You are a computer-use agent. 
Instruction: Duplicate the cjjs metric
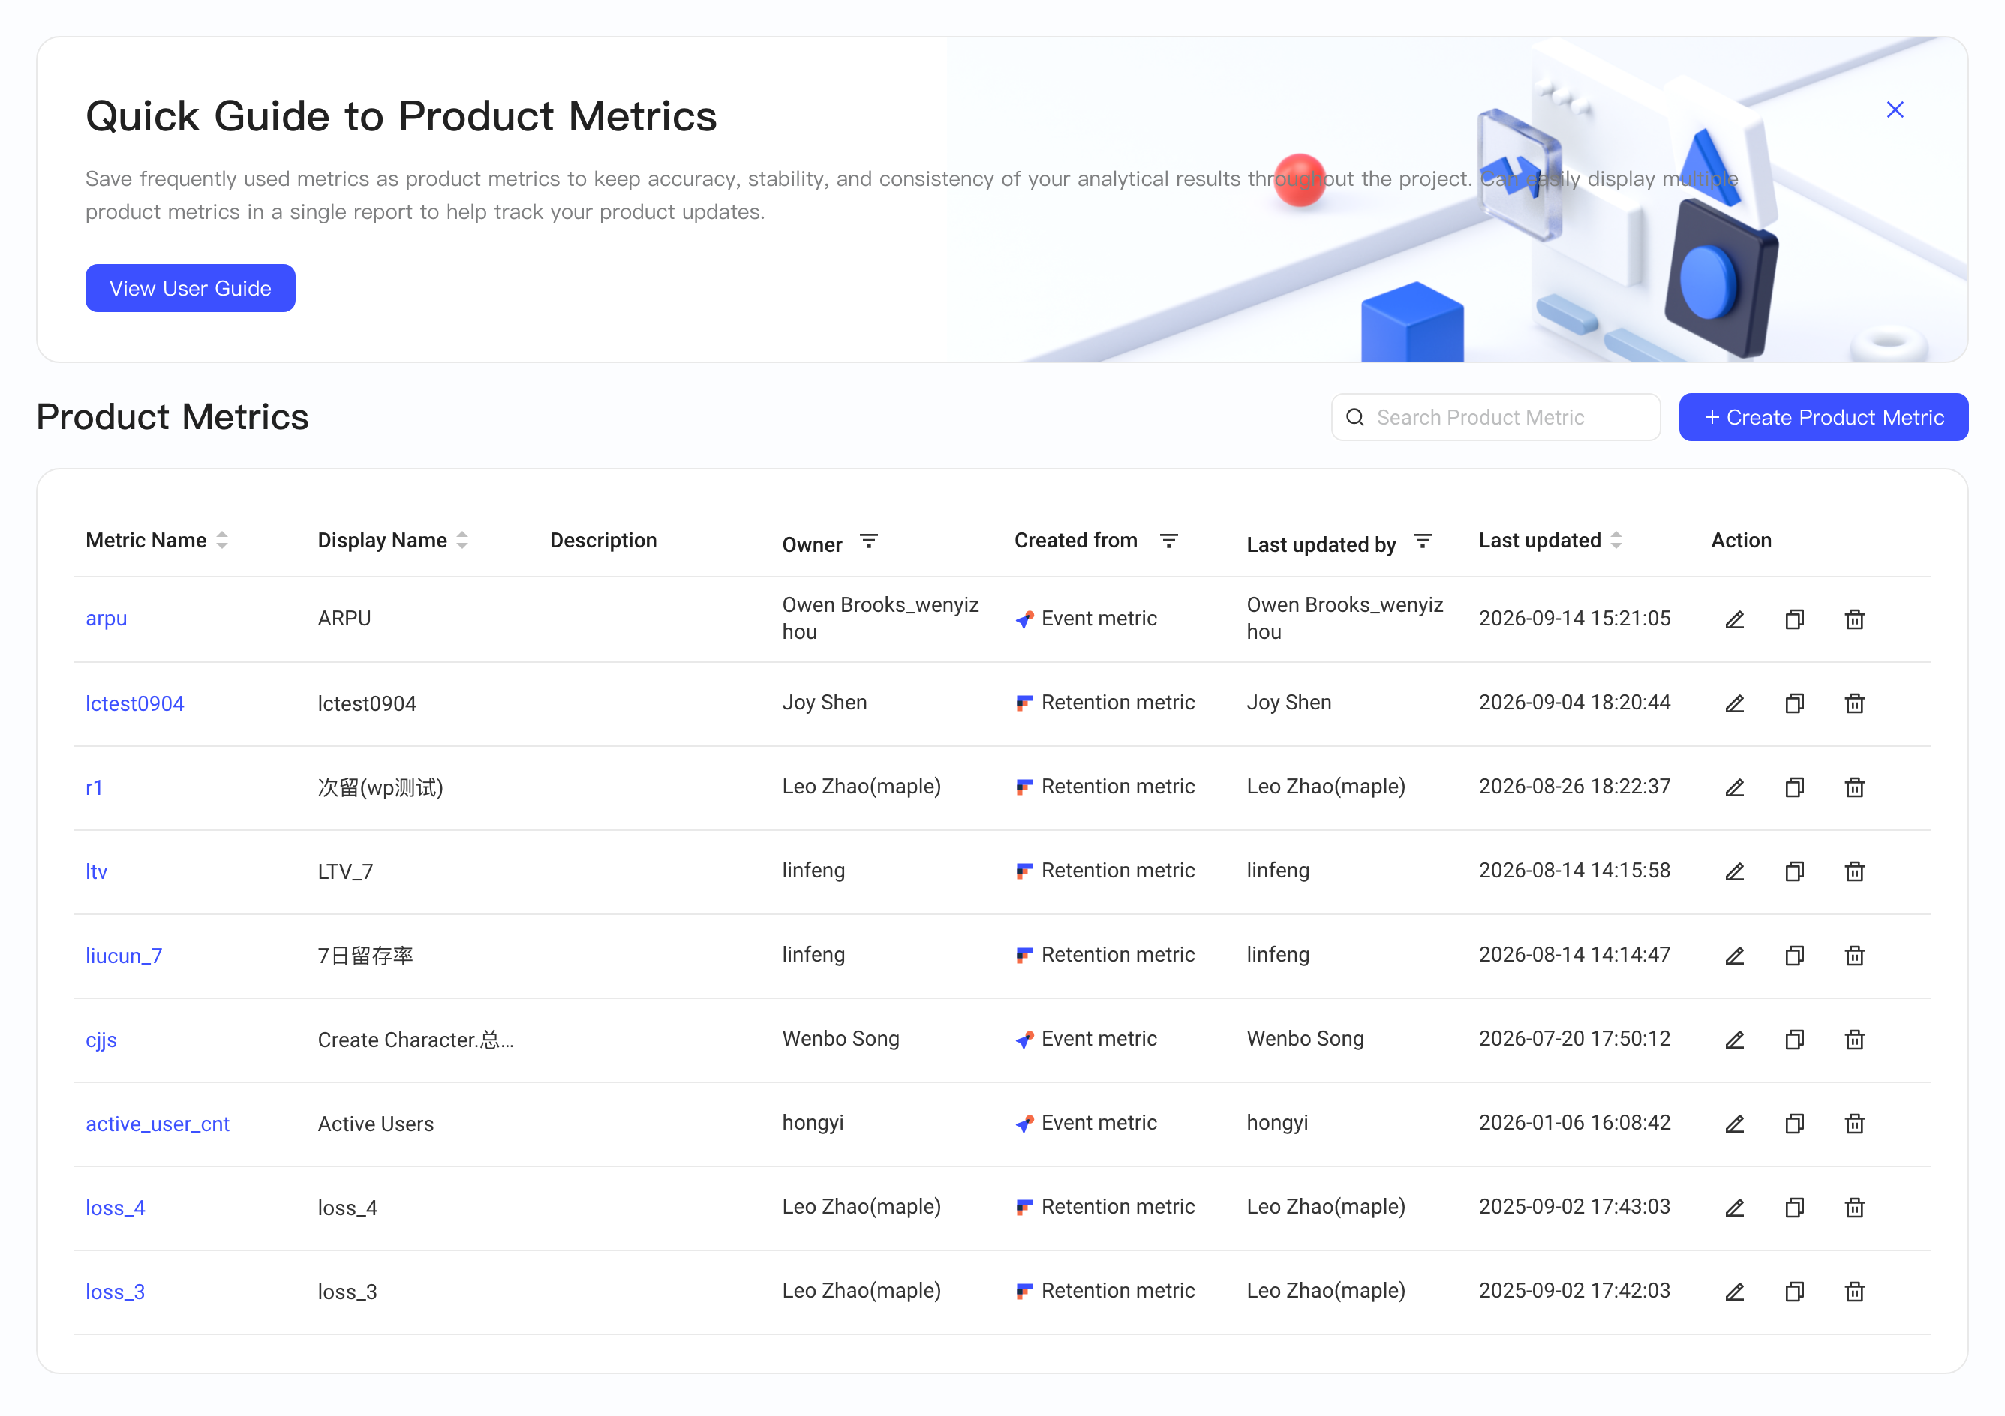point(1795,1039)
